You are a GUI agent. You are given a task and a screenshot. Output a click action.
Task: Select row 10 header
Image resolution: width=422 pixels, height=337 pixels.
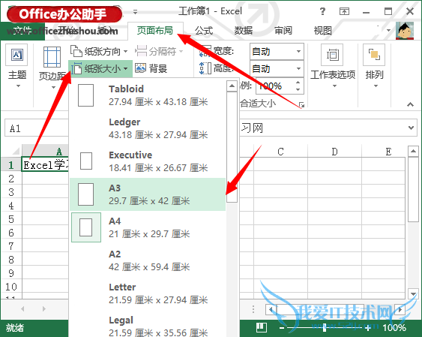[11, 287]
